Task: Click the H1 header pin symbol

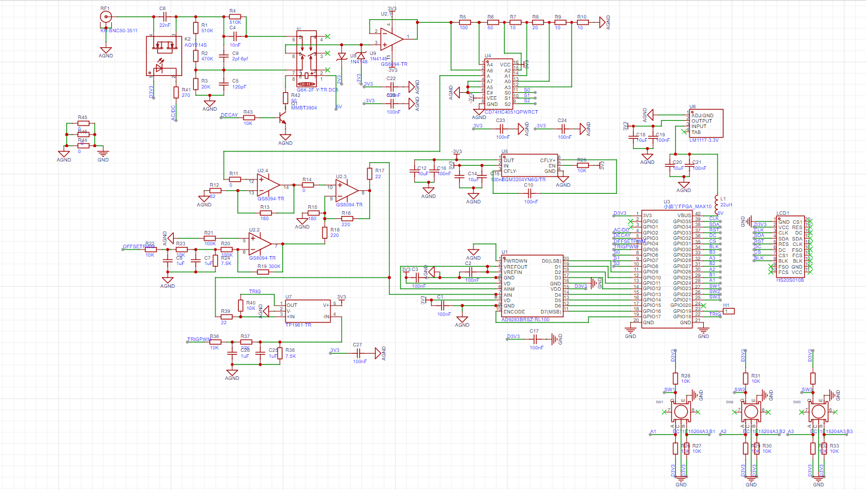Action: click(728, 311)
